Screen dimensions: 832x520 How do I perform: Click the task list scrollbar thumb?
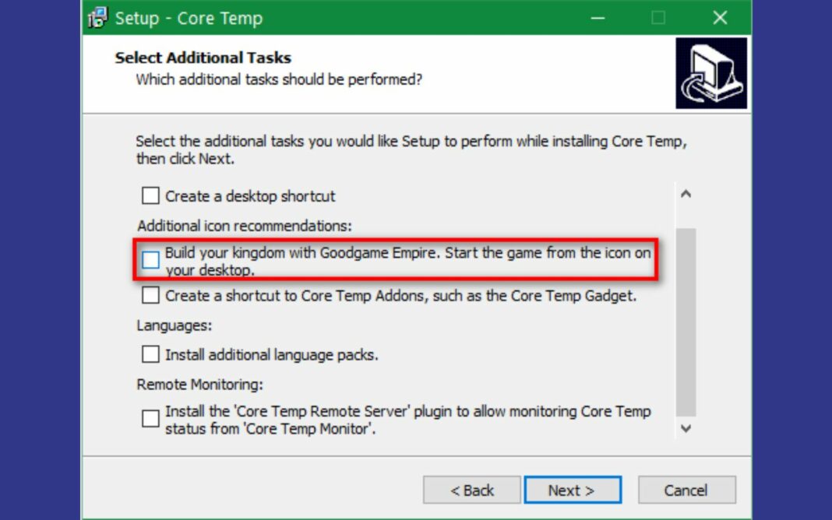click(686, 319)
